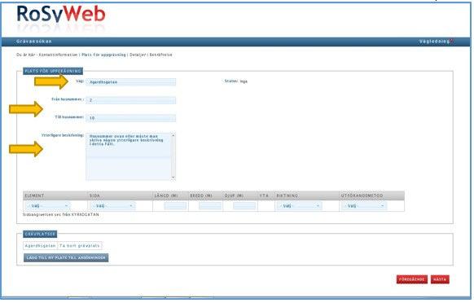This screenshot has width=474, height=303.
Task: Click the Från husnummer field
Action: tap(130, 100)
